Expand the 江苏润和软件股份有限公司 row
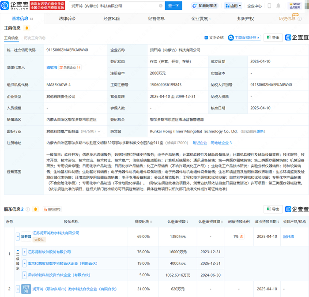309x297 pixels. [x=24, y=252]
